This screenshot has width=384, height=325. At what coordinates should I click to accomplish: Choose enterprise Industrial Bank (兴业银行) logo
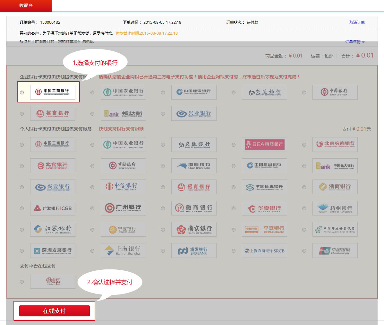pyautogui.click(x=194, y=113)
